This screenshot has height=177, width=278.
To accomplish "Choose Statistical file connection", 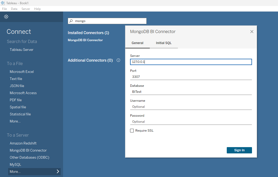I will (20, 114).
